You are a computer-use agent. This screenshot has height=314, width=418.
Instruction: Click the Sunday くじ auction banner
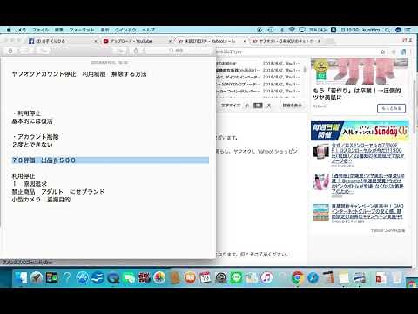click(x=360, y=131)
